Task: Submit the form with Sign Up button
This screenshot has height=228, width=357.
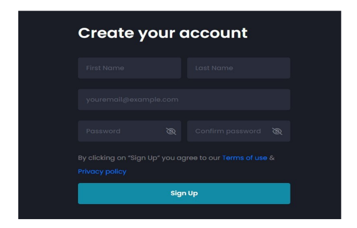Action: coord(184,194)
